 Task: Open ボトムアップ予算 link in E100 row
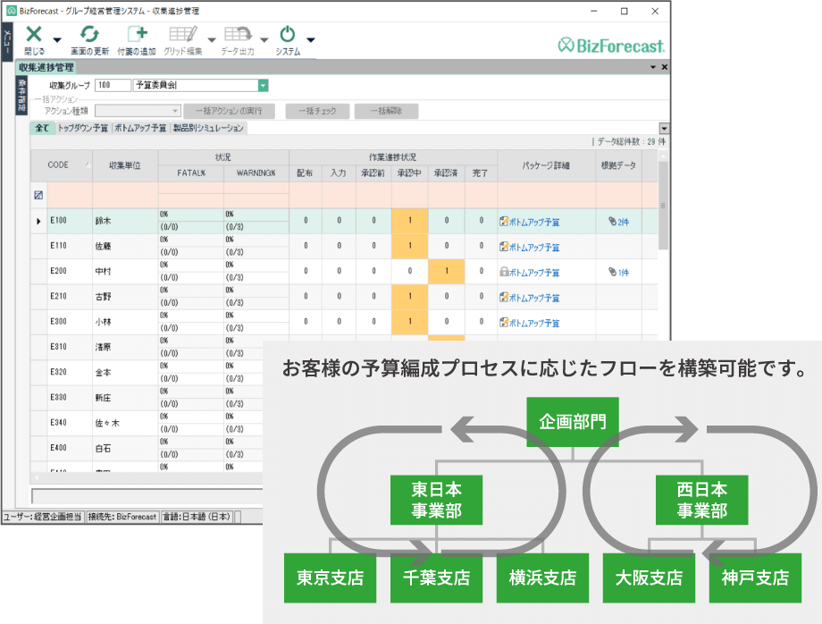click(534, 223)
